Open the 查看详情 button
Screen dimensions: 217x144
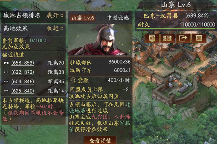click(x=100, y=140)
